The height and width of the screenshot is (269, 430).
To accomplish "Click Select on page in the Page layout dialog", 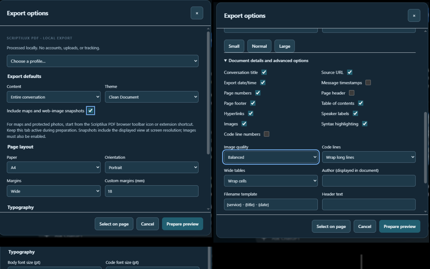I will (114, 224).
